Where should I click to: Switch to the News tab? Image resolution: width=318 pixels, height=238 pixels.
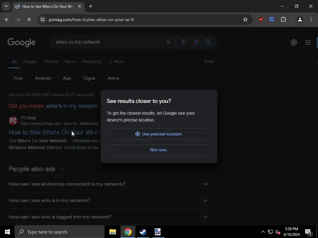point(70,62)
